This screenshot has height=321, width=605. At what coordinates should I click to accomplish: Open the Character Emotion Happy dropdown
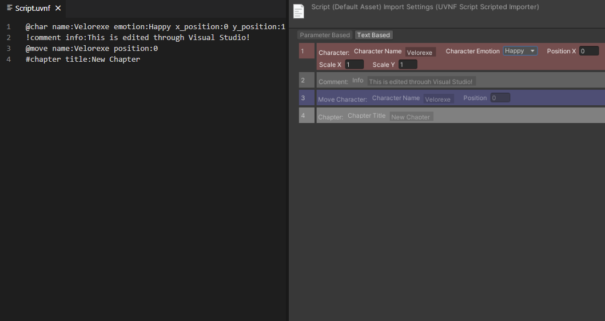point(520,51)
